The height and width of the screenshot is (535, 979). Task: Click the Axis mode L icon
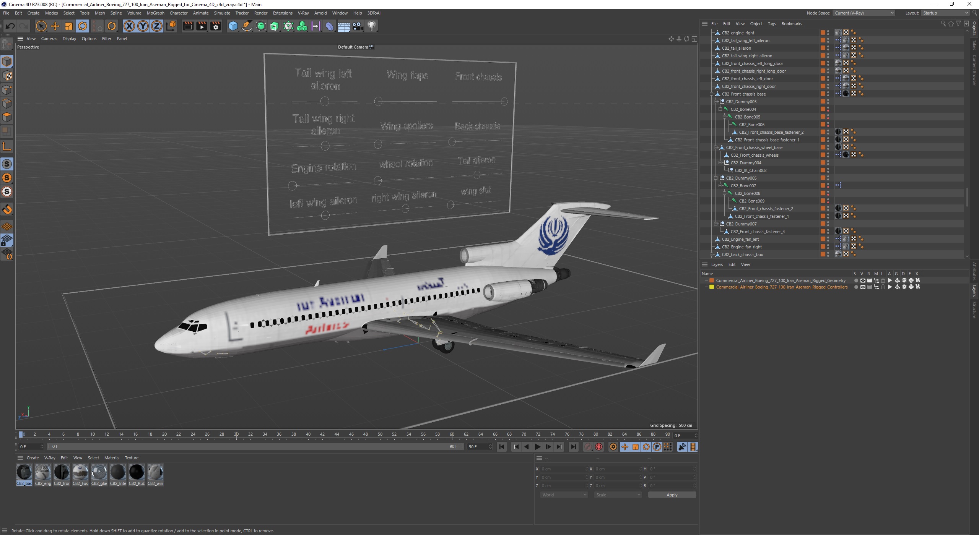(7, 146)
